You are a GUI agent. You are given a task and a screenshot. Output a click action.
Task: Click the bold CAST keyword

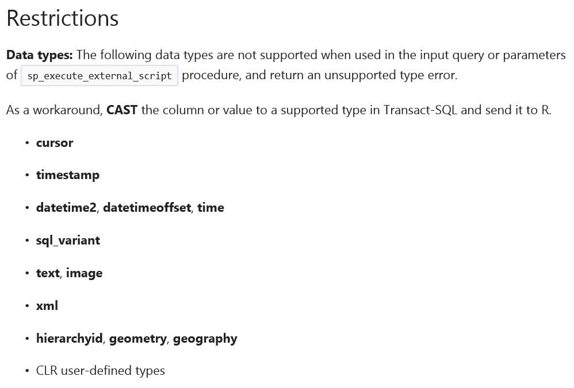(x=122, y=110)
